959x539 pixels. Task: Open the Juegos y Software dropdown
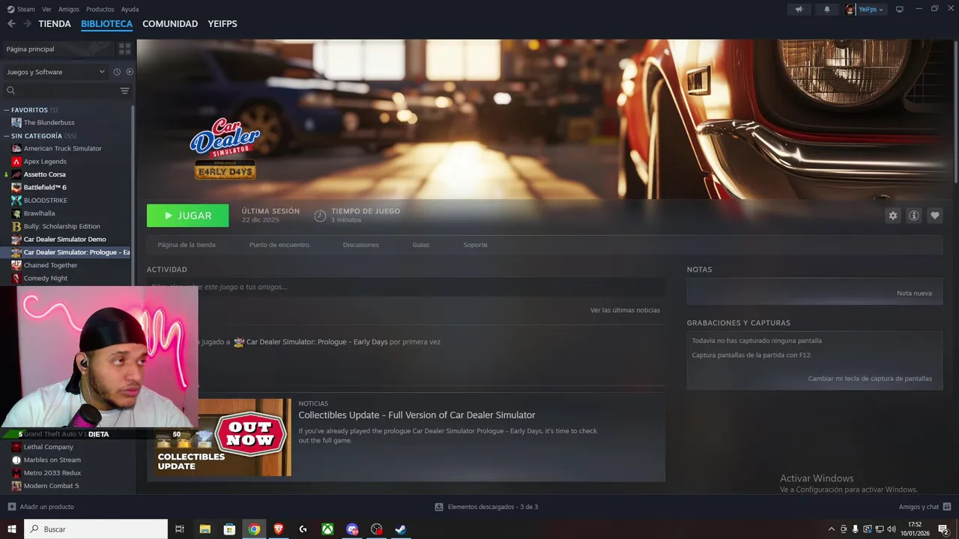tap(56, 72)
